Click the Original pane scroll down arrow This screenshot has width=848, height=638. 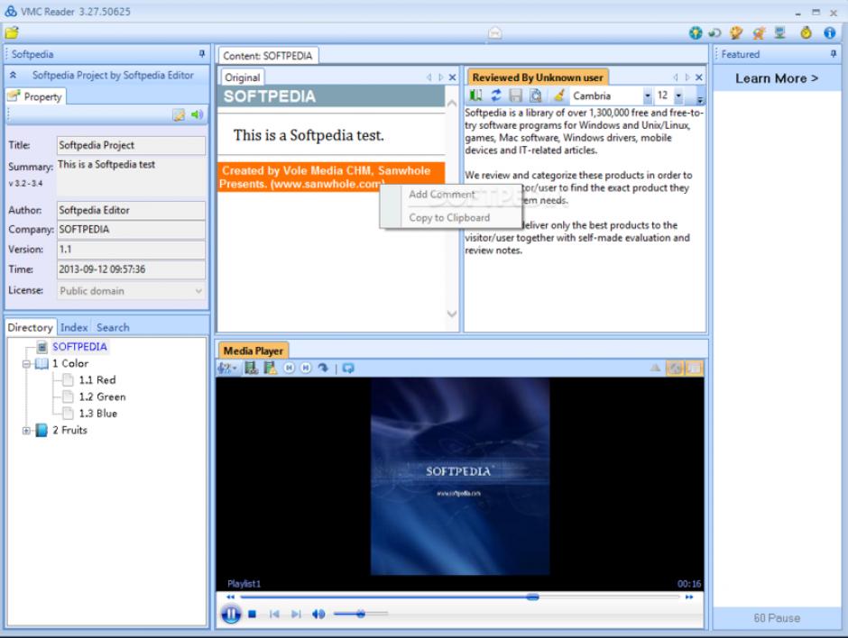[452, 314]
